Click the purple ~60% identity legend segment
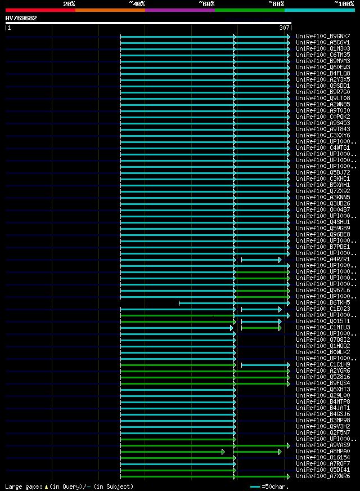This screenshot has width=360, height=491. 180,10
